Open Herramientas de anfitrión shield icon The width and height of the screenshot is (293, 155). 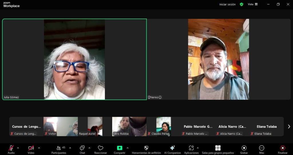click(146, 148)
